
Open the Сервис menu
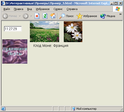pos(58,9)
